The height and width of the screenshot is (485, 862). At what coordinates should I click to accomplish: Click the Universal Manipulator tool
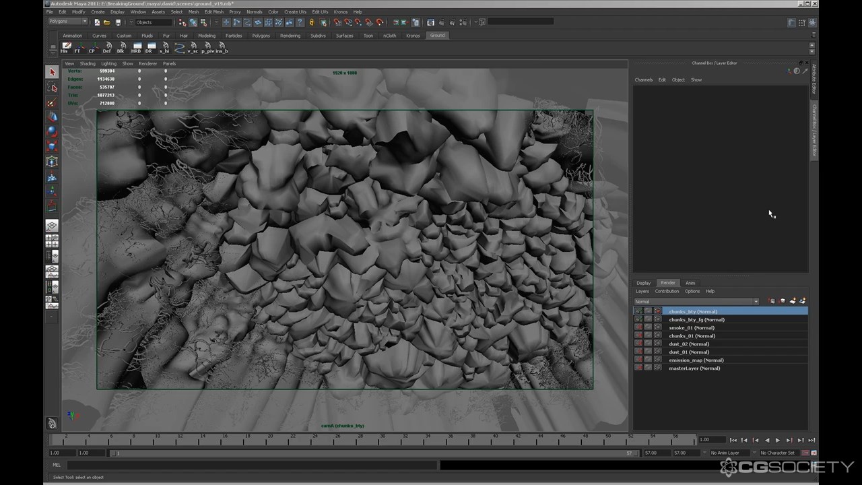point(52,162)
